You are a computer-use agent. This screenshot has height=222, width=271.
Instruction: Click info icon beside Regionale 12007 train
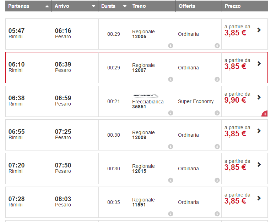[x=170, y=79]
